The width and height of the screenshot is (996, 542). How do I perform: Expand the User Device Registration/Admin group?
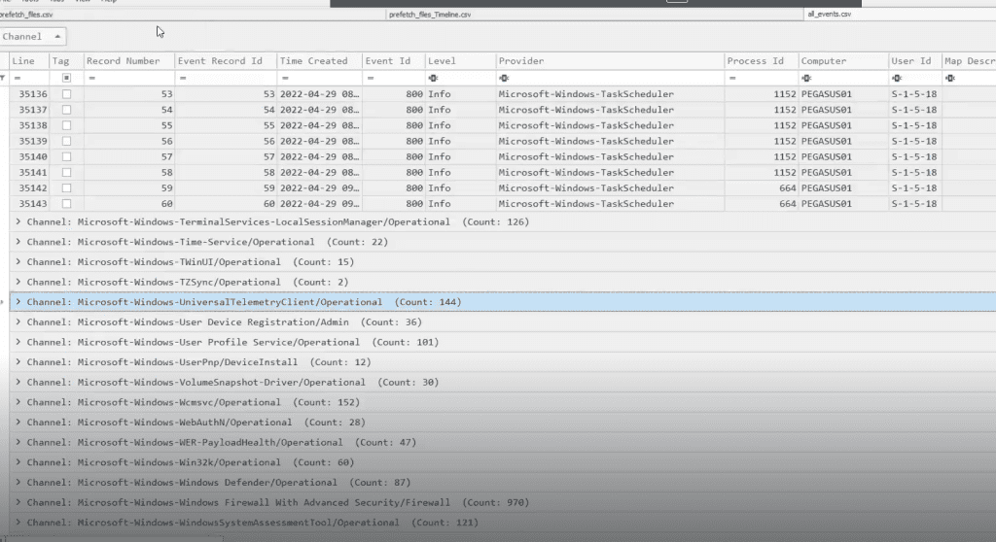click(18, 322)
